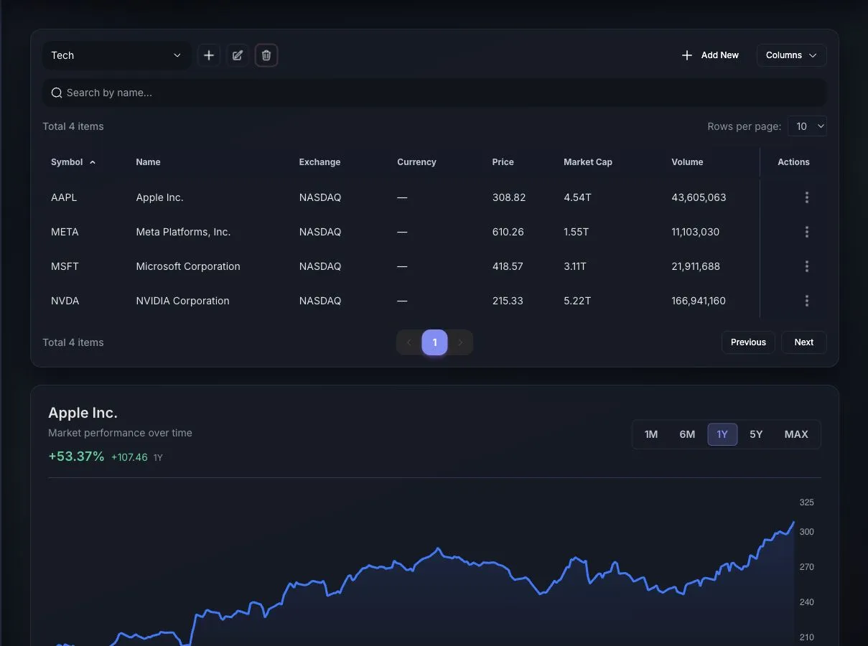Sort by the Name column header
The height and width of the screenshot is (646, 868).
tap(148, 162)
